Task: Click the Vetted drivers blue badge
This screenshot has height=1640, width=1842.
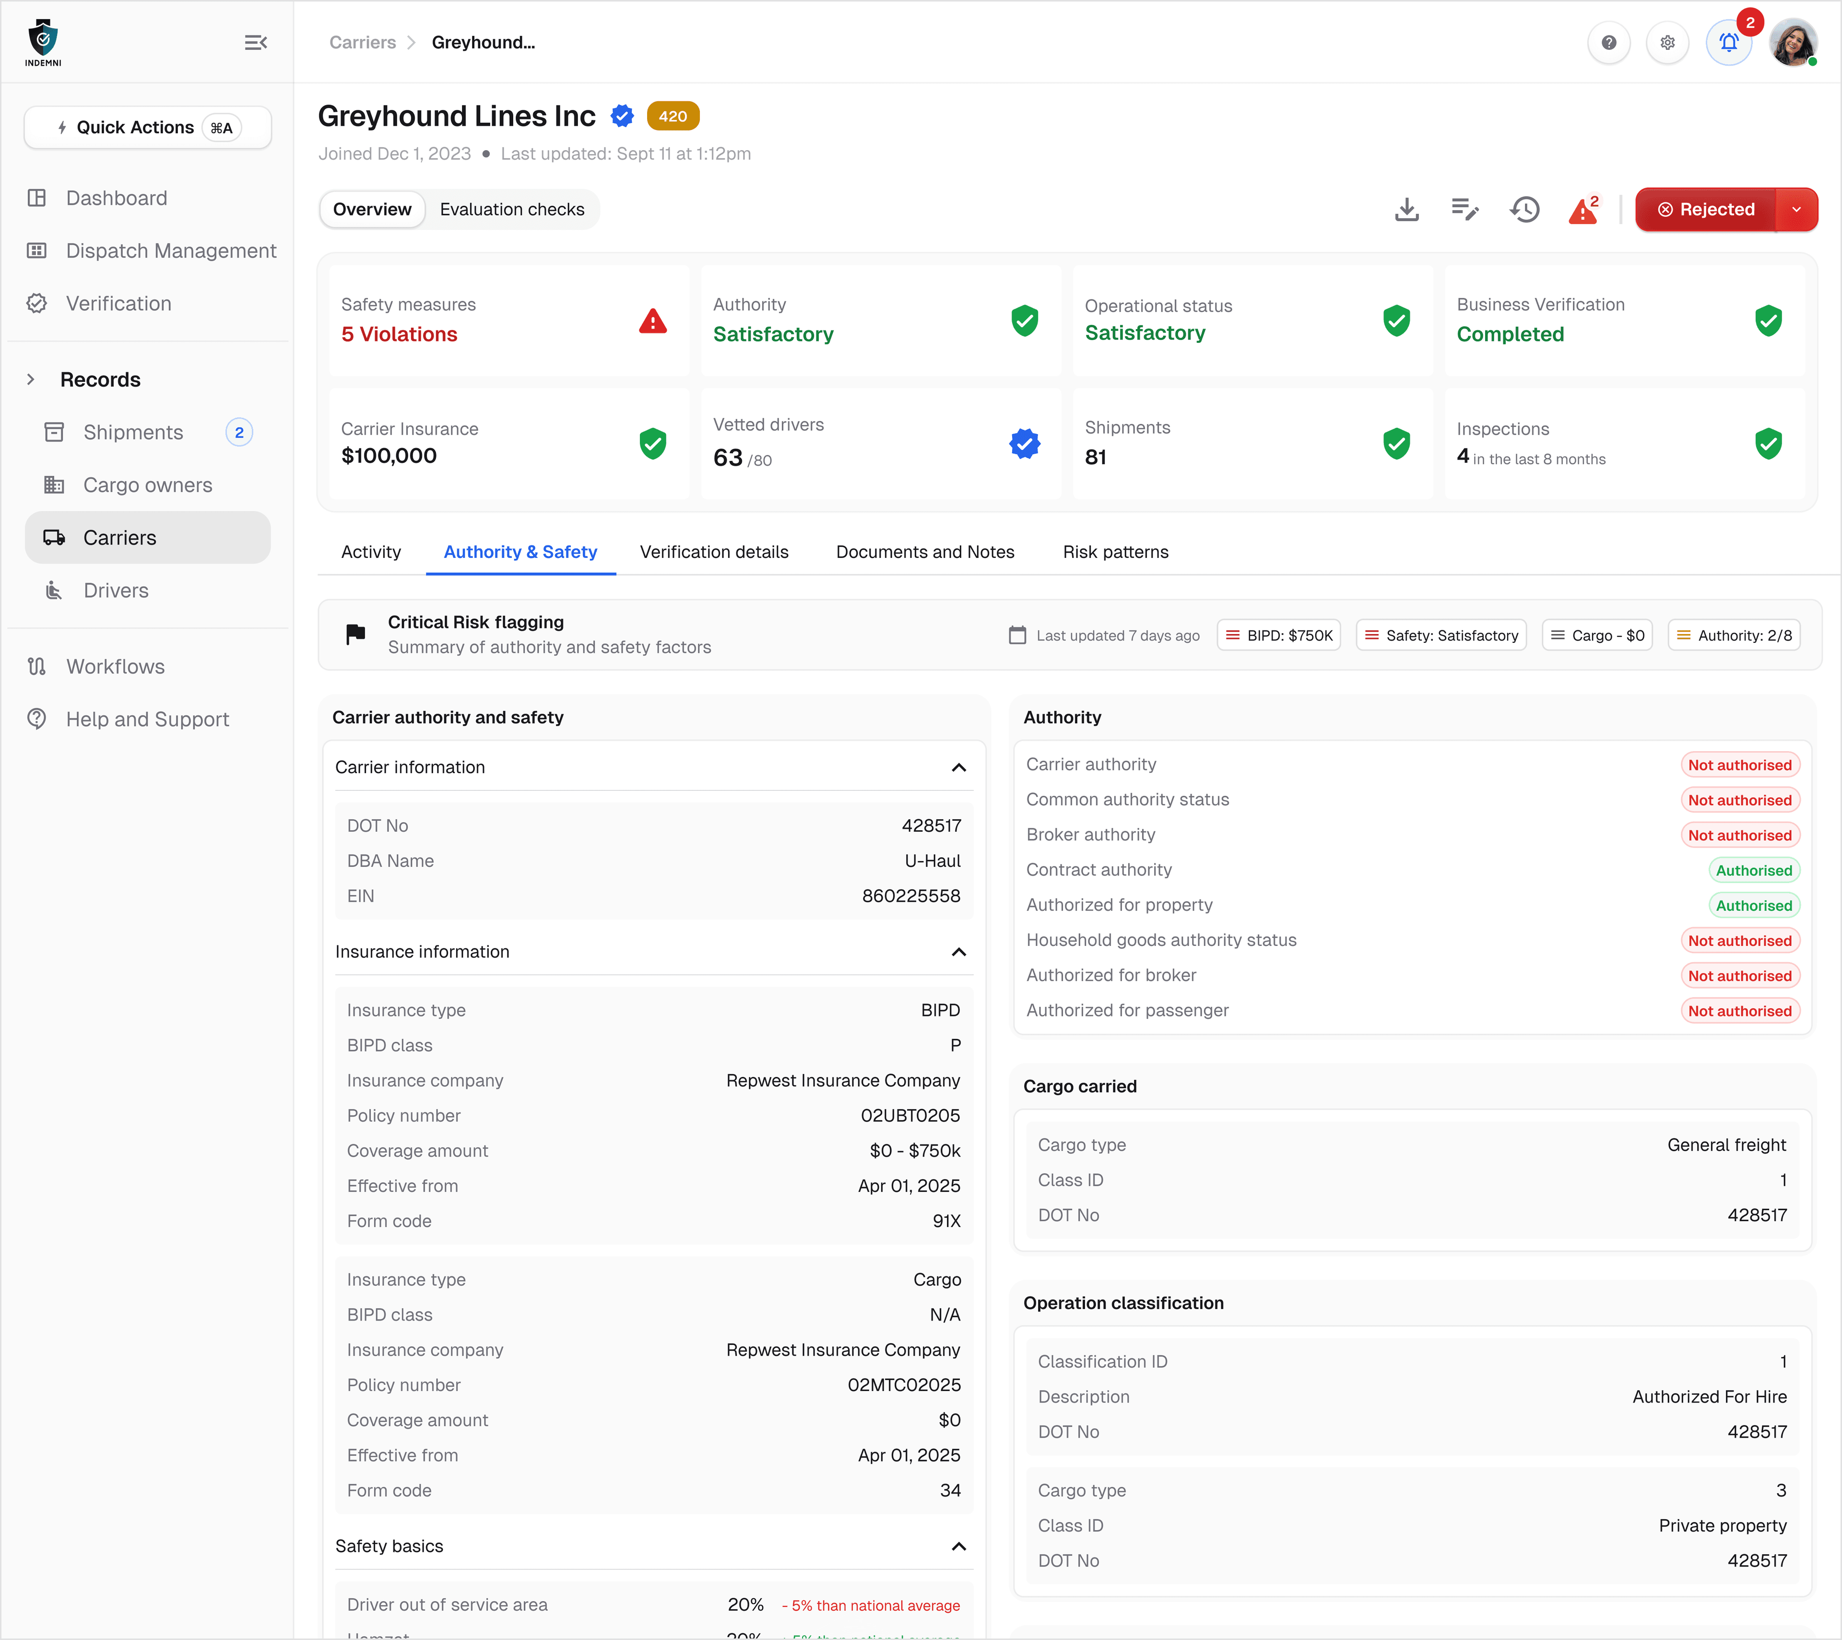Action: (x=1025, y=443)
